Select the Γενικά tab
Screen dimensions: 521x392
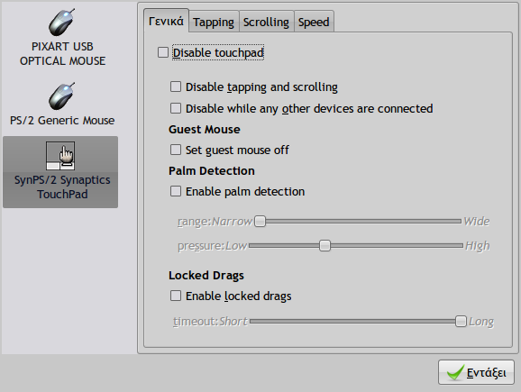(x=166, y=21)
